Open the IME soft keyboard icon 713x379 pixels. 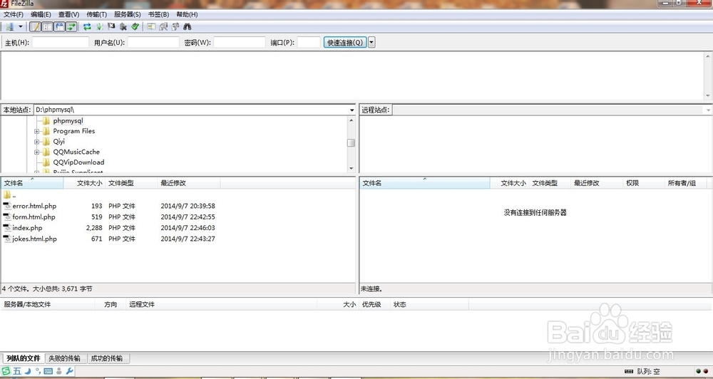click(48, 371)
